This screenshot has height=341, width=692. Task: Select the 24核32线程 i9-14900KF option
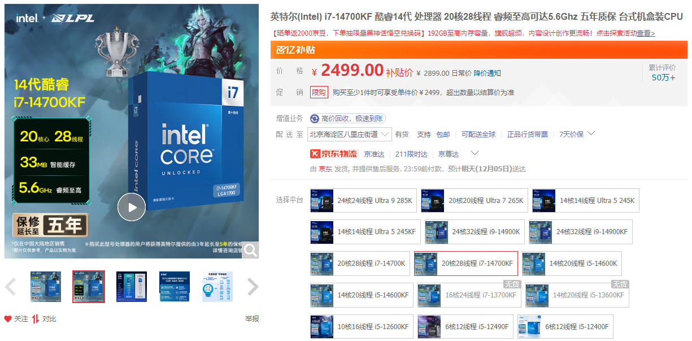(581, 232)
